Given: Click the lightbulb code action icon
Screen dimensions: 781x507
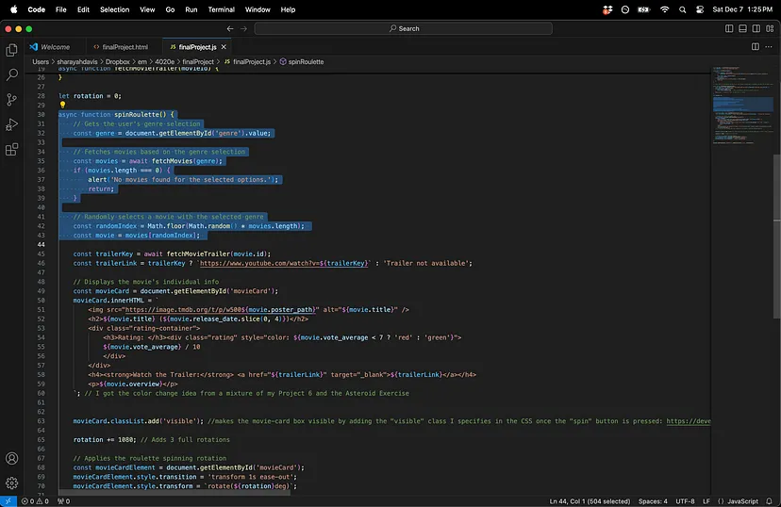Looking at the screenshot, I should coord(62,105).
